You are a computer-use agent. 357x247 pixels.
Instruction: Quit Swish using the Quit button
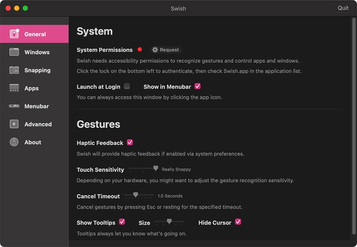tap(343, 8)
